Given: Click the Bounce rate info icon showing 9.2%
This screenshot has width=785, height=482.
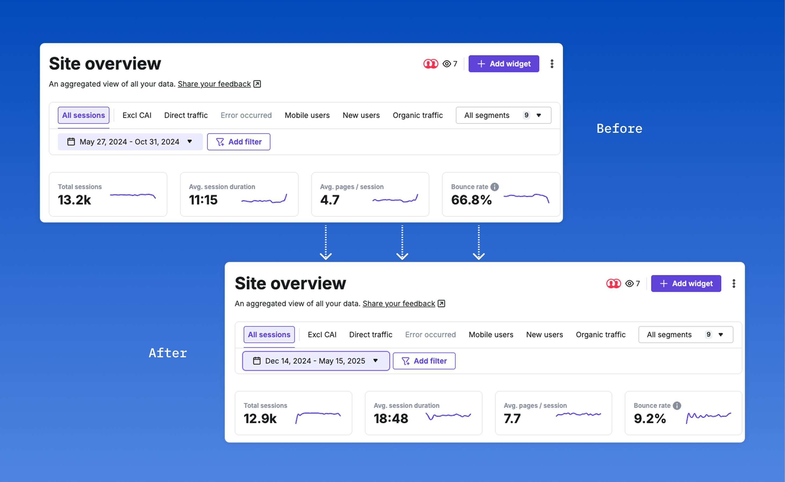Looking at the screenshot, I should [x=677, y=406].
